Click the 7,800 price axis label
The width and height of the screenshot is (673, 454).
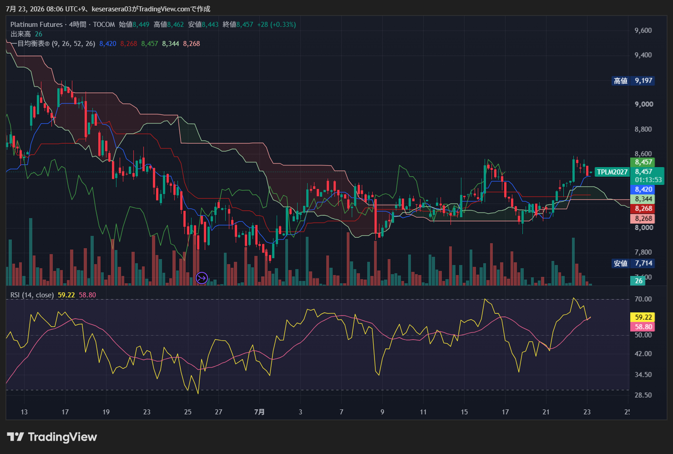pos(644,253)
